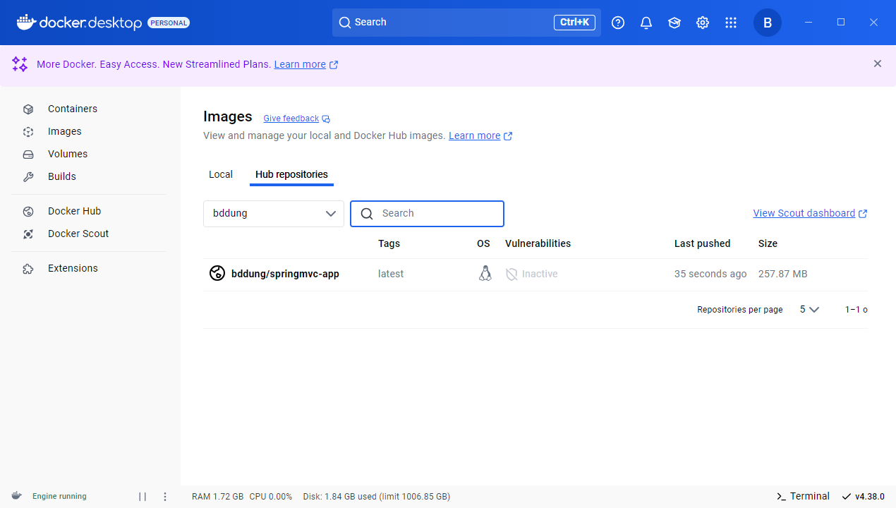Dismiss the promo banner with X

878,64
